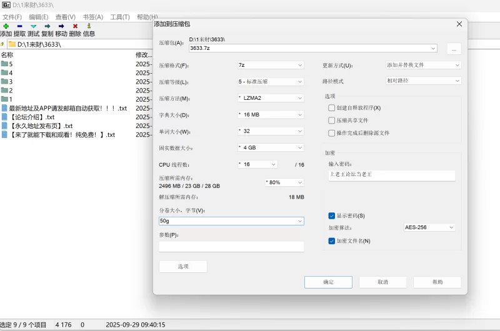Click the Copy (复制) toolbar icon
The image size is (500, 331).
[x=47, y=26]
